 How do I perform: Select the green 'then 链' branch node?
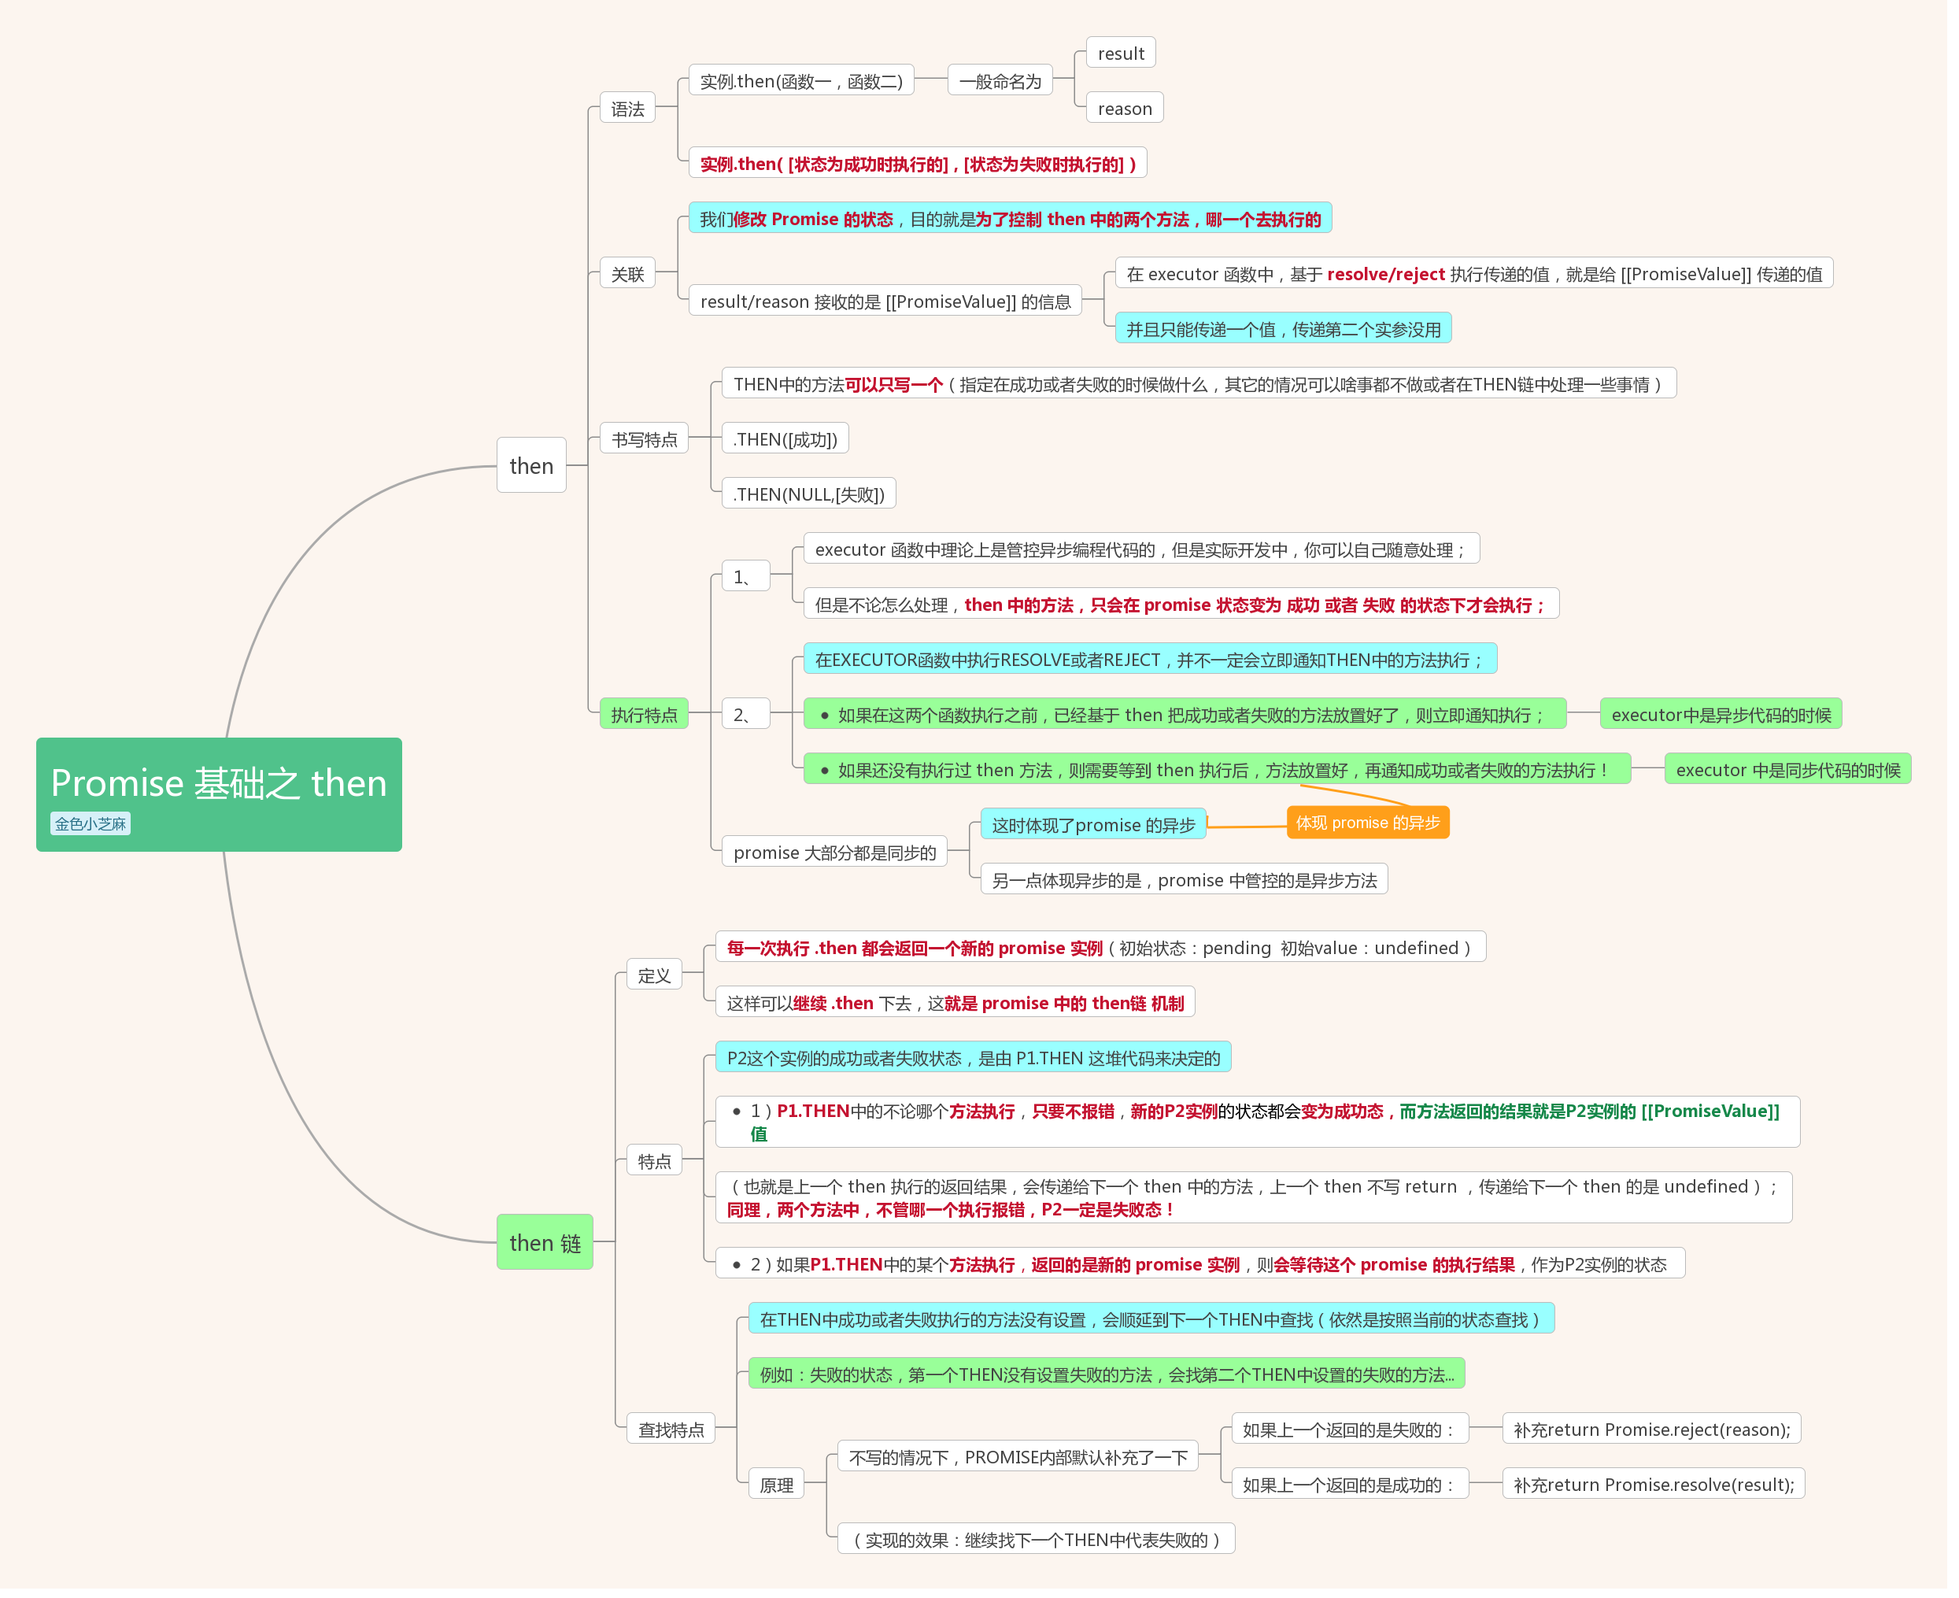545,1243
